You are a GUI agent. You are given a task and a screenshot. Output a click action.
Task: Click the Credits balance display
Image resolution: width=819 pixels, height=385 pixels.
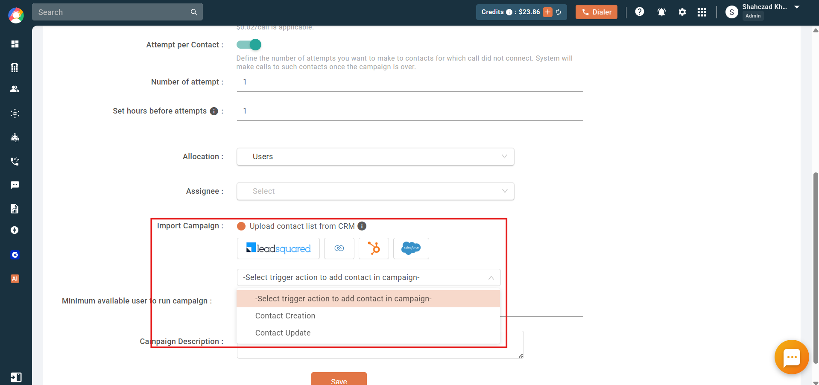pyautogui.click(x=522, y=12)
